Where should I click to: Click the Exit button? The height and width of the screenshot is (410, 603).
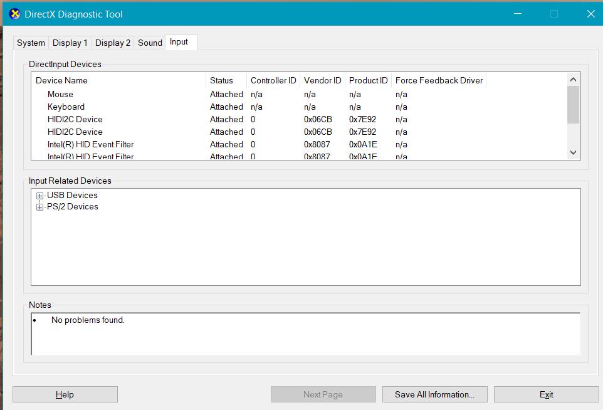click(x=547, y=394)
